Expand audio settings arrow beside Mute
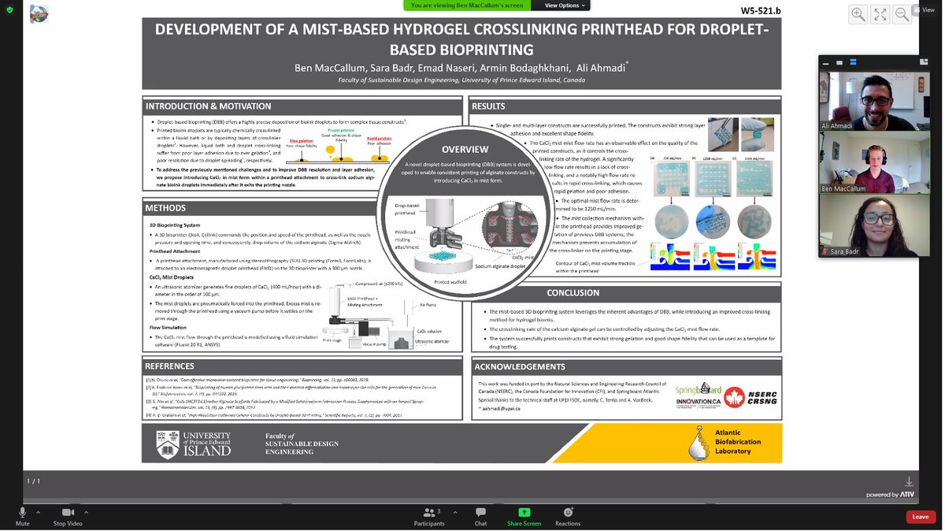The width and height of the screenshot is (945, 531). tap(39, 511)
